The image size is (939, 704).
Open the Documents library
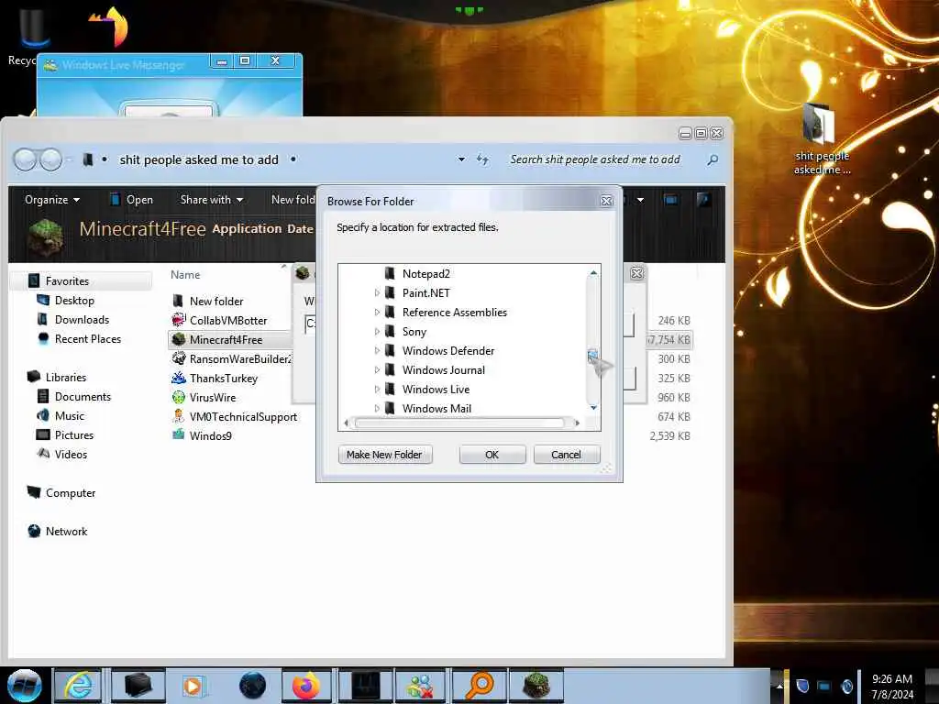(83, 396)
